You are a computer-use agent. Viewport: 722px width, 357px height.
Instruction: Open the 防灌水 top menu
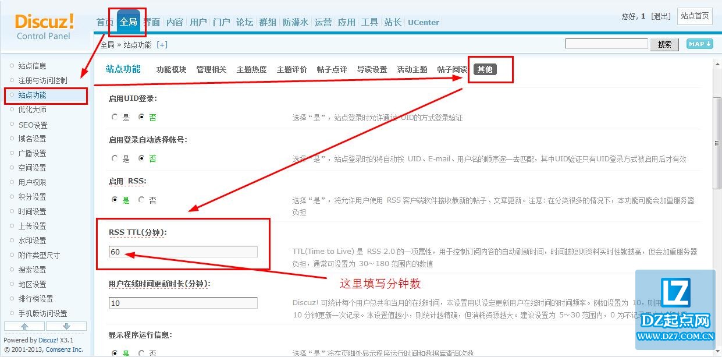296,22
